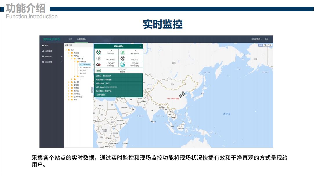The image size is (314, 177).
Task: Click the 中华人民共和国 map label
Action: click(173, 99)
